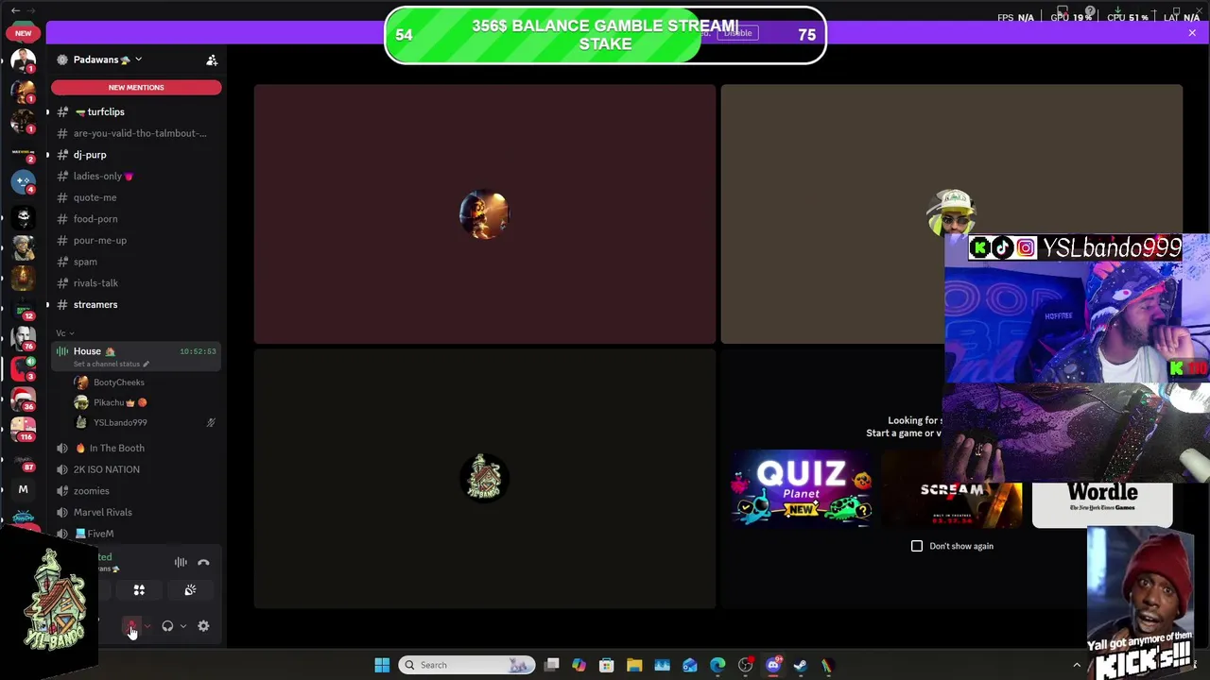Open NEW server folder badge
The width and height of the screenshot is (1210, 680).
(x=23, y=33)
